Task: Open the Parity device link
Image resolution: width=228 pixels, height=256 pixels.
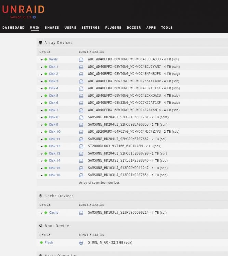Action: click(53, 59)
